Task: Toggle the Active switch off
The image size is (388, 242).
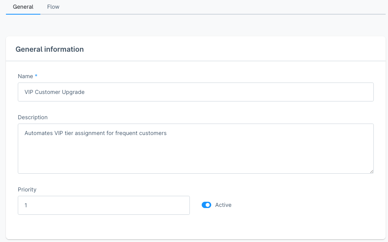Action: [206, 205]
